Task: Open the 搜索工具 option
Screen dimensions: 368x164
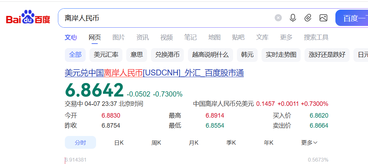Action: [316, 37]
